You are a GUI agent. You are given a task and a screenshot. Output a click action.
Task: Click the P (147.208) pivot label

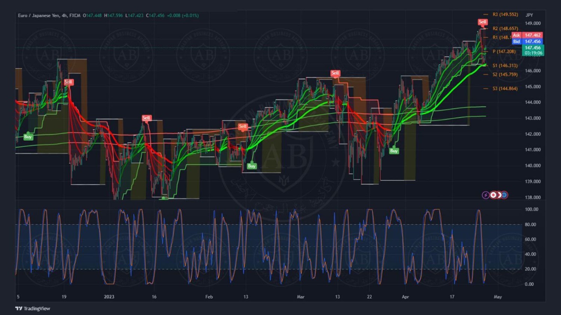504,52
